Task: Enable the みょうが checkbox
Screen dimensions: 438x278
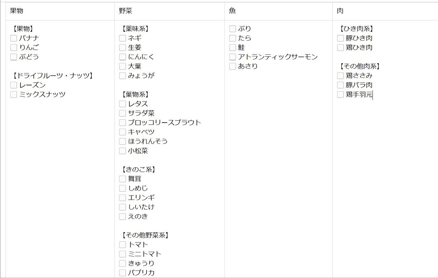Action: tap(123, 76)
